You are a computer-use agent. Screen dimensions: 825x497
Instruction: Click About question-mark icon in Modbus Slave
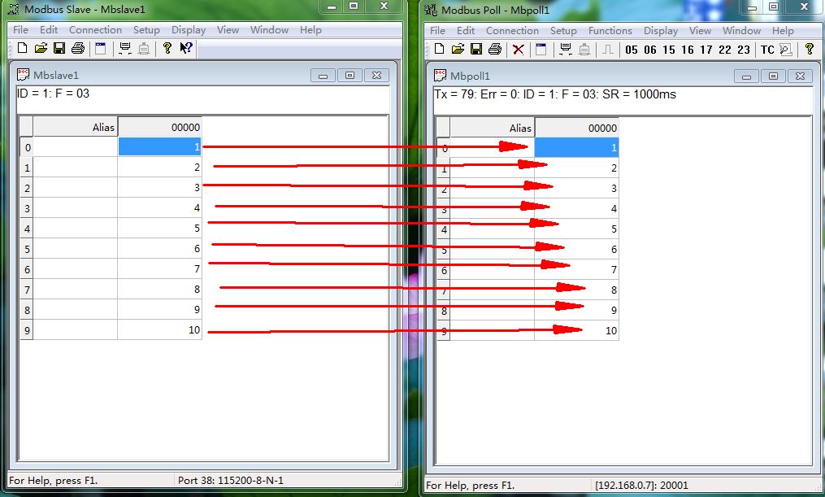167,49
